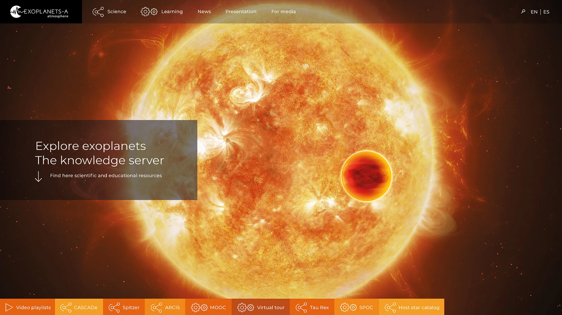Click 'Find here scientific and educational resources'

[x=106, y=175]
